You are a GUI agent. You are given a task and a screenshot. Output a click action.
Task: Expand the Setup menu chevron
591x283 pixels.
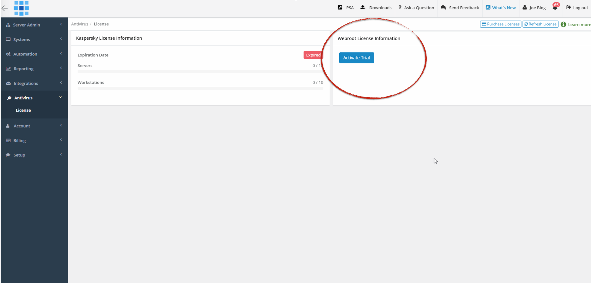pos(61,154)
